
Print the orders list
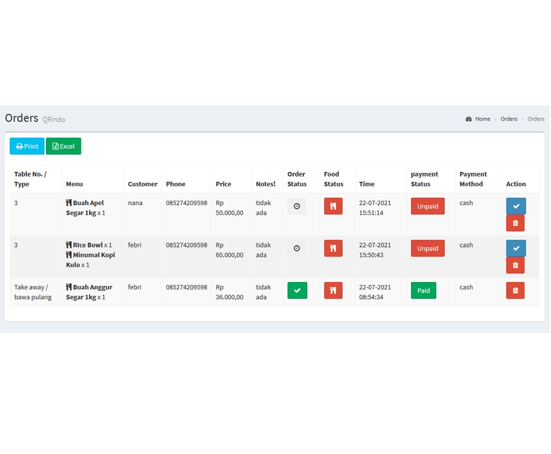27,146
